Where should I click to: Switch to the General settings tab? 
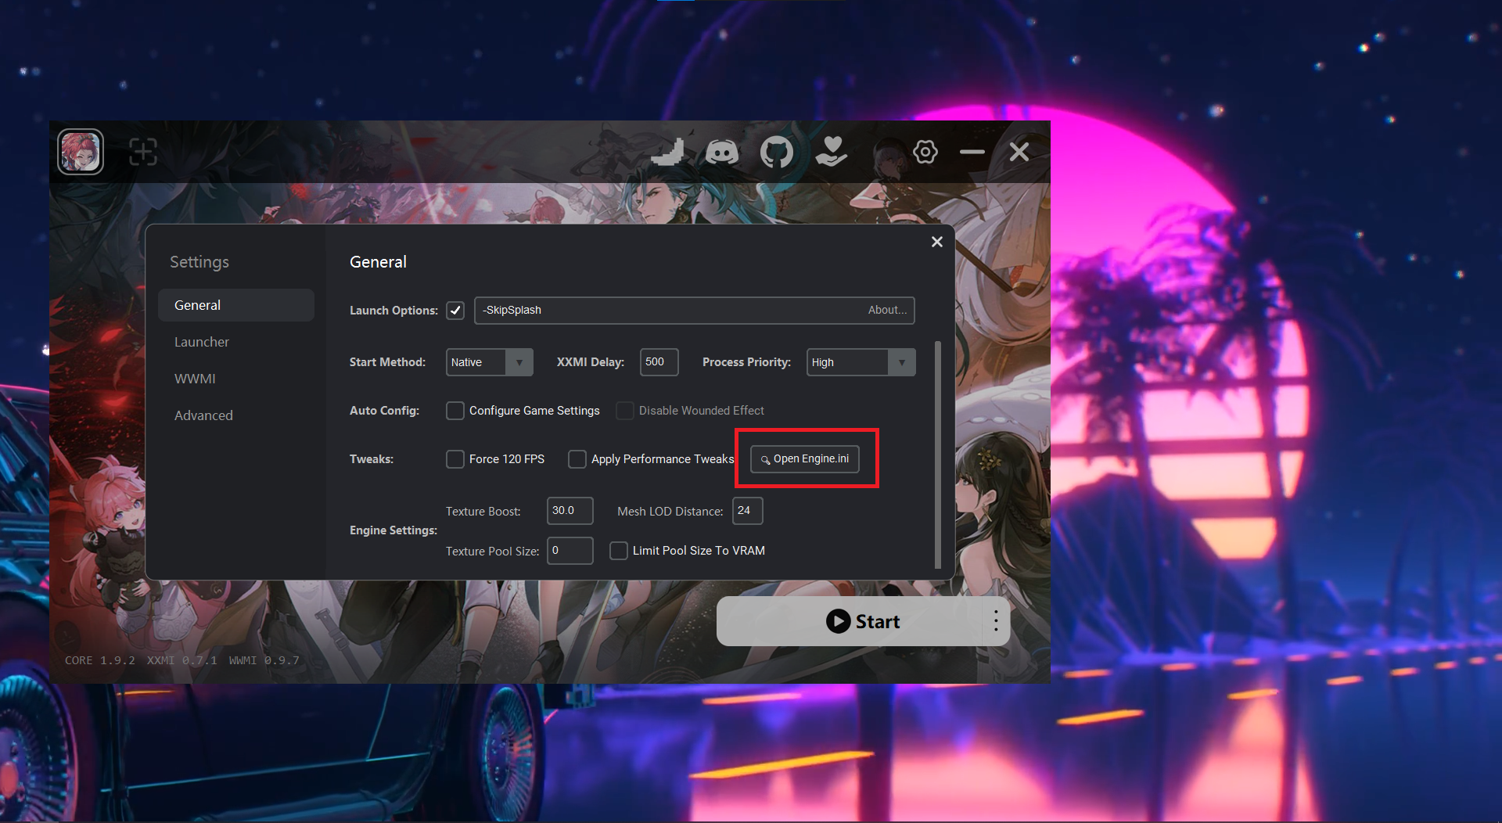(x=236, y=305)
